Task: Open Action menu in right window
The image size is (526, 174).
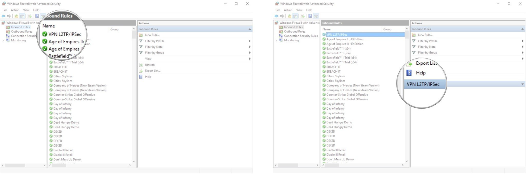Action: 288,10
